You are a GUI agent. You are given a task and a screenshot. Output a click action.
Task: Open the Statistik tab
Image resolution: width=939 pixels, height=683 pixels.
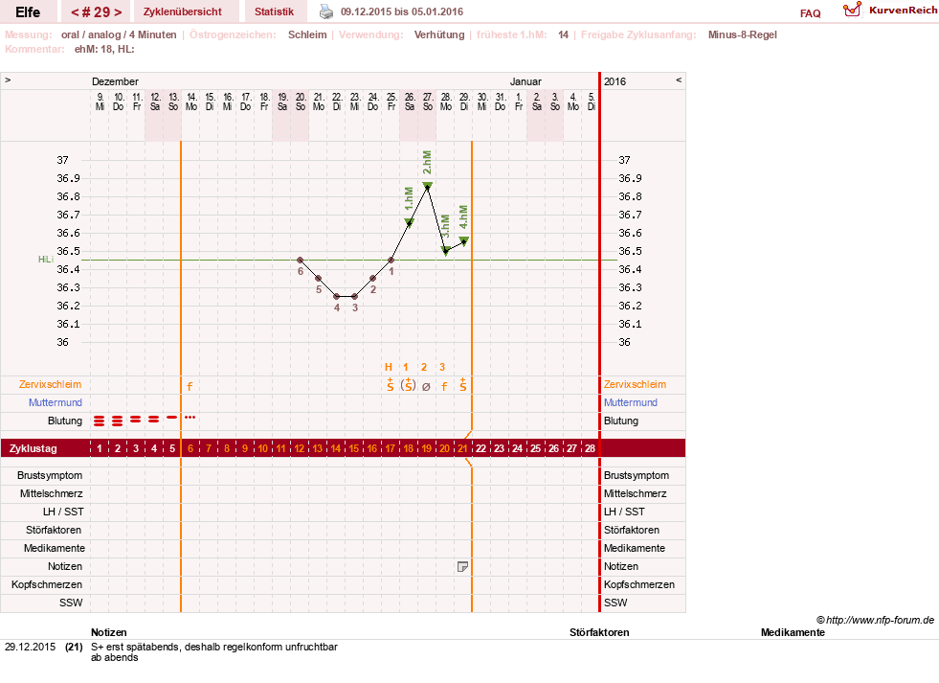[275, 11]
